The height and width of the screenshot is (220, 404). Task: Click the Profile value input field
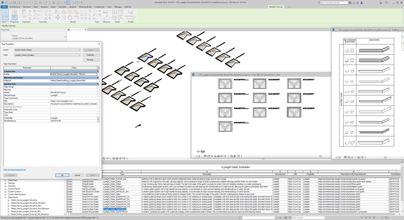click(73, 74)
